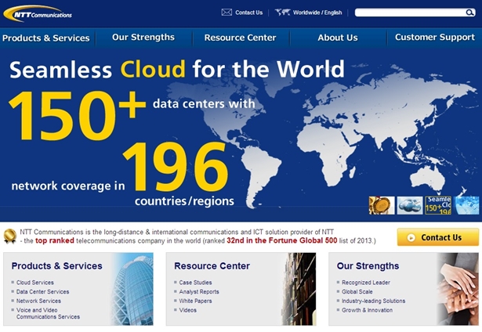482x332 pixels.
Task: Click the yellow Contact Us button
Action: [x=438, y=237]
